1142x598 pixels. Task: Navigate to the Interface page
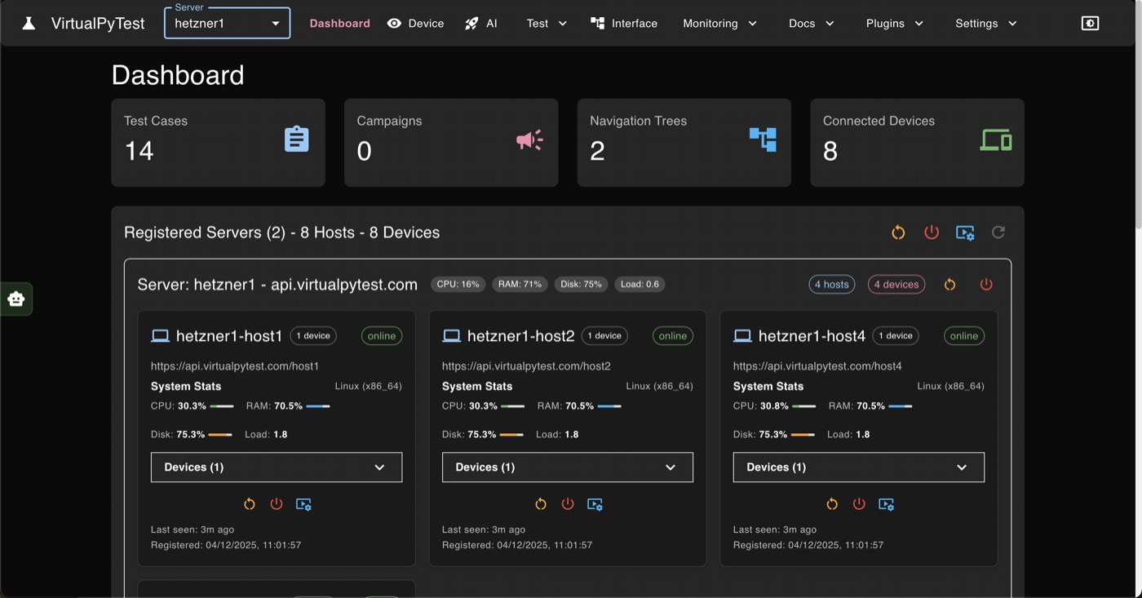click(x=624, y=24)
